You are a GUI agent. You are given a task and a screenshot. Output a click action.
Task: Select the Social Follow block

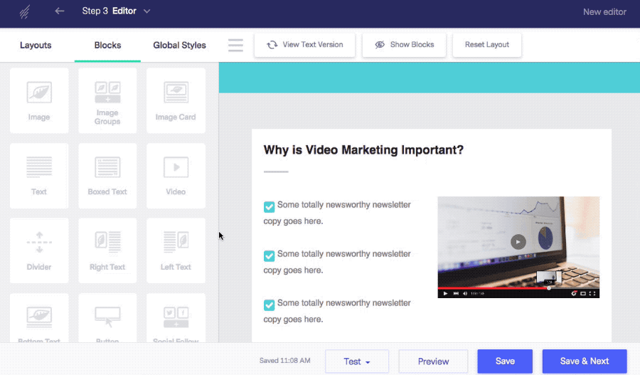pyautogui.click(x=176, y=318)
